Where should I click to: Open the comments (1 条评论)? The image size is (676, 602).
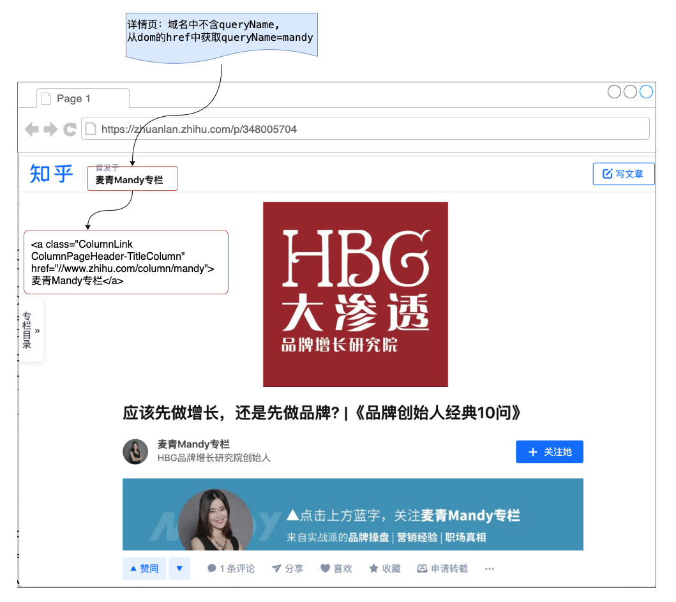(231, 569)
